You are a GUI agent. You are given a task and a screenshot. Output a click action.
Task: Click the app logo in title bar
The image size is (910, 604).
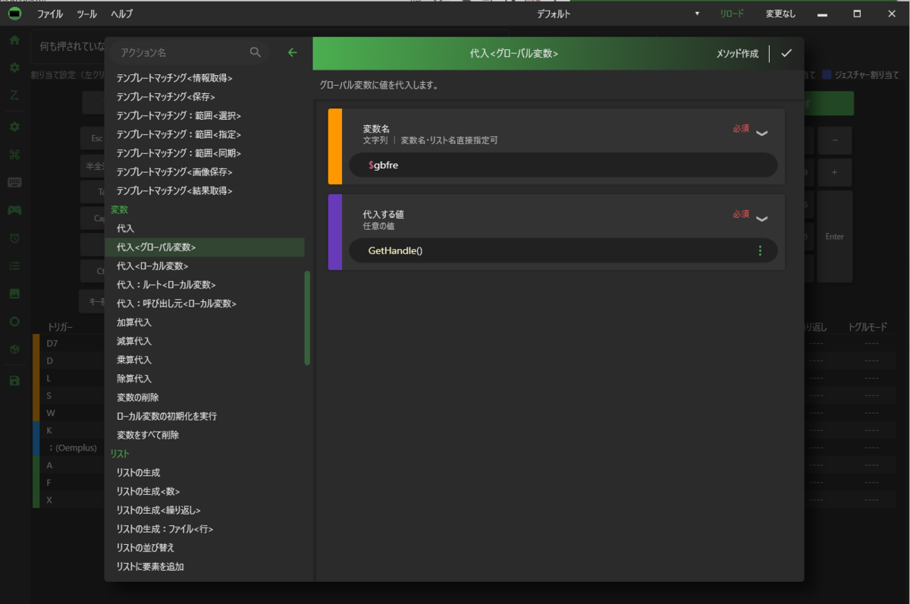click(x=14, y=14)
